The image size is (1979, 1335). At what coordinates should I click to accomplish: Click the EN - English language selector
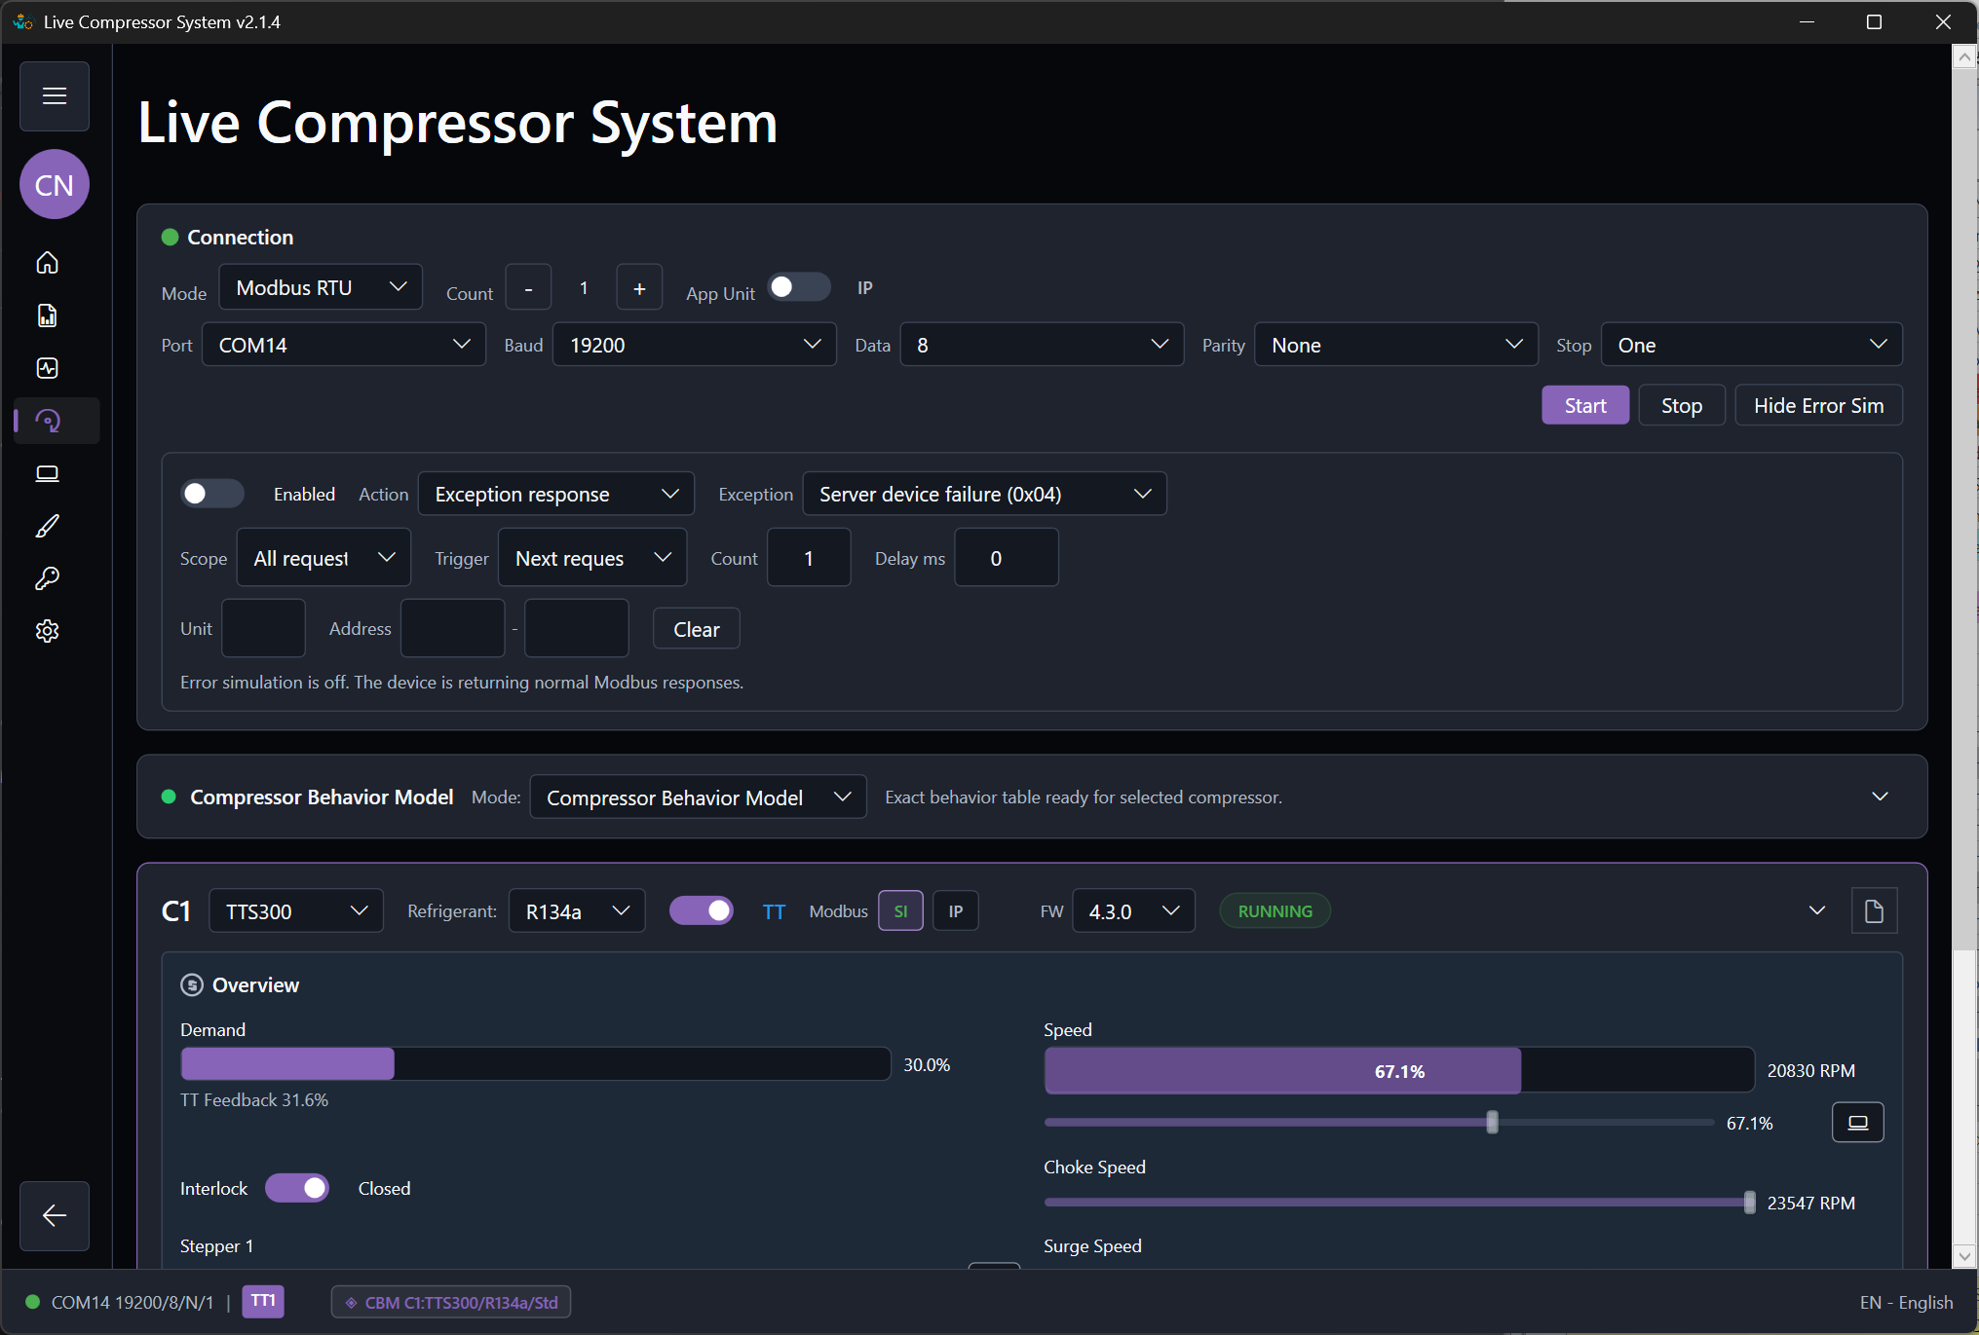[x=1906, y=1303]
